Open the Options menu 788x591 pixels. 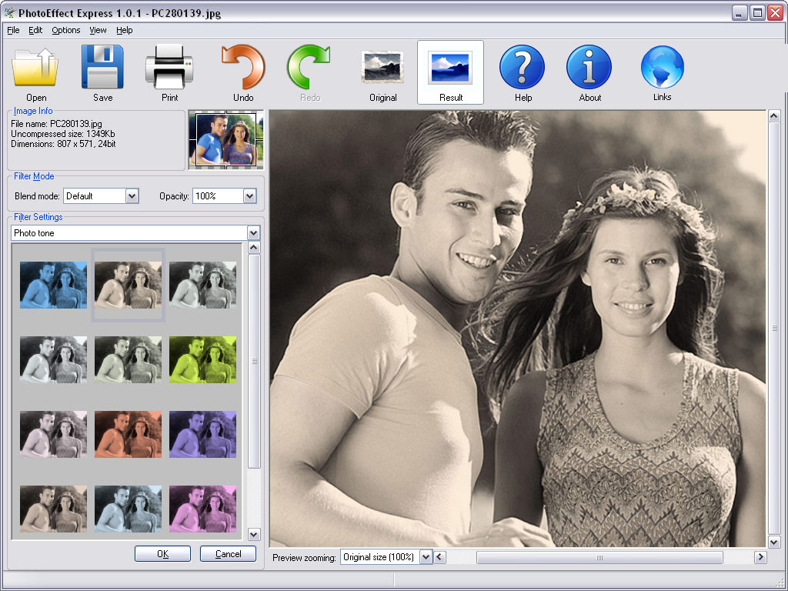point(66,30)
